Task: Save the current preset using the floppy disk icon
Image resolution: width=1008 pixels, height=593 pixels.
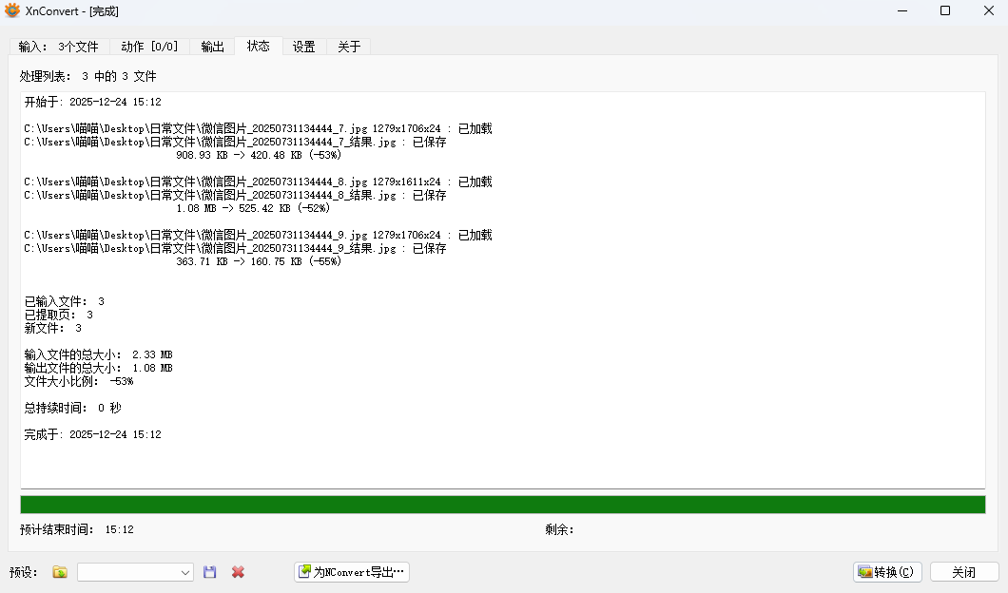Action: point(209,571)
